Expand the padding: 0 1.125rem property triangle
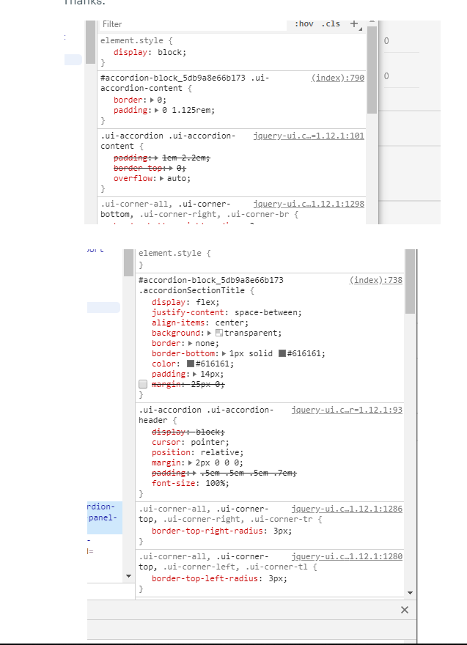467x645 pixels. click(x=155, y=110)
